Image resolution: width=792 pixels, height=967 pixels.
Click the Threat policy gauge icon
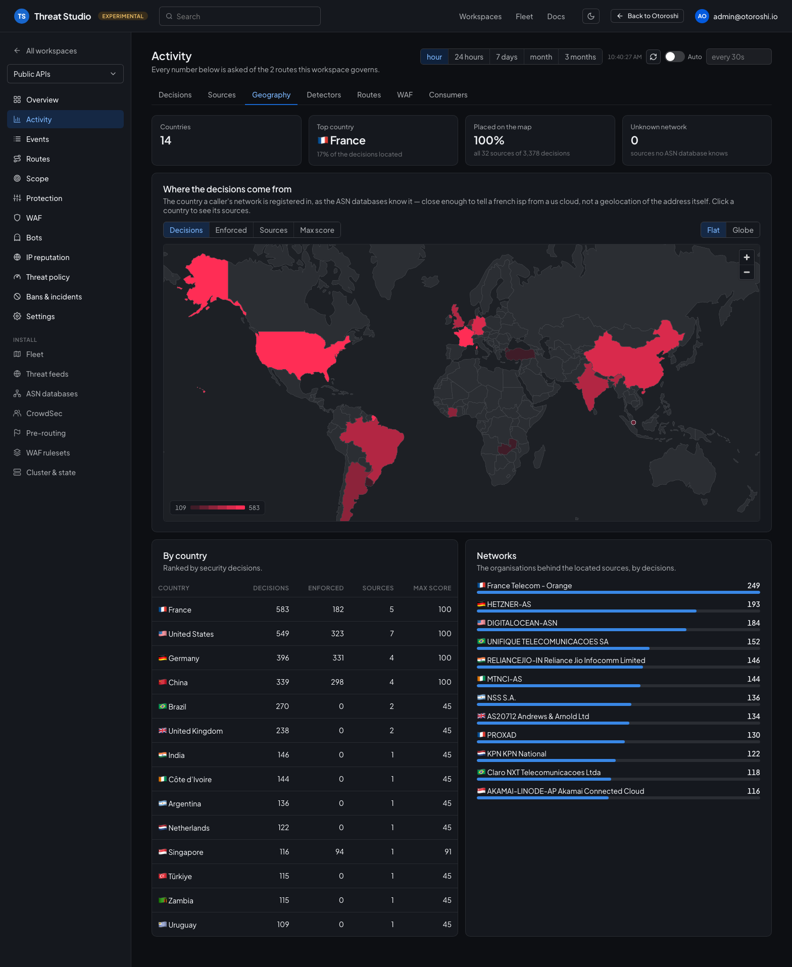coord(17,277)
